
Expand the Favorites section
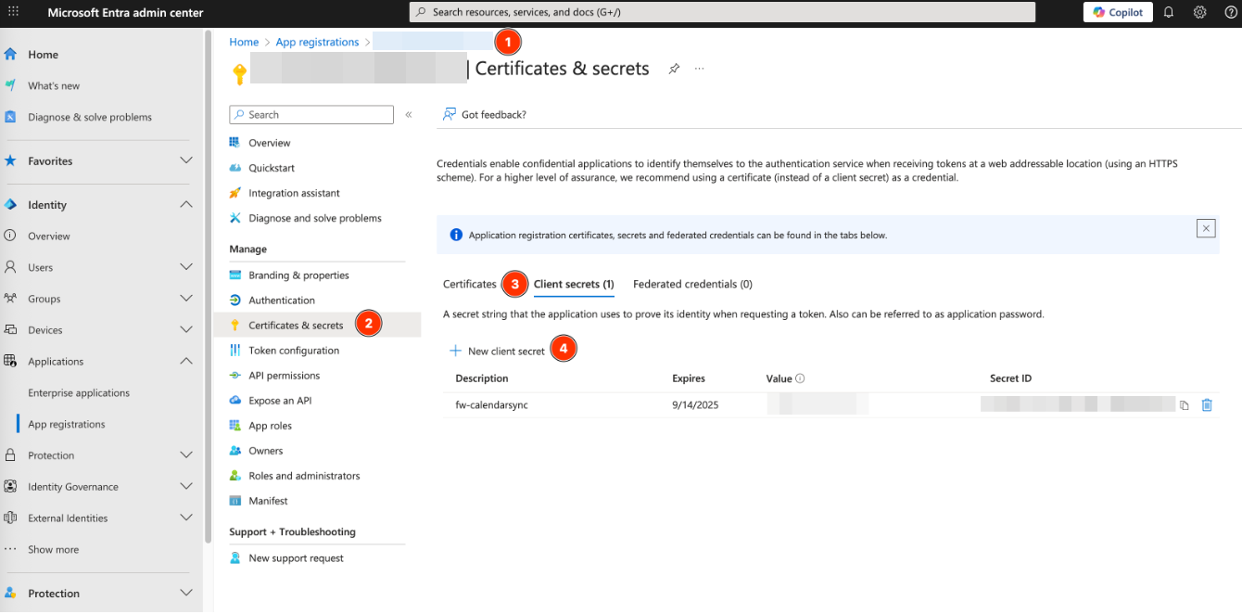pos(185,161)
